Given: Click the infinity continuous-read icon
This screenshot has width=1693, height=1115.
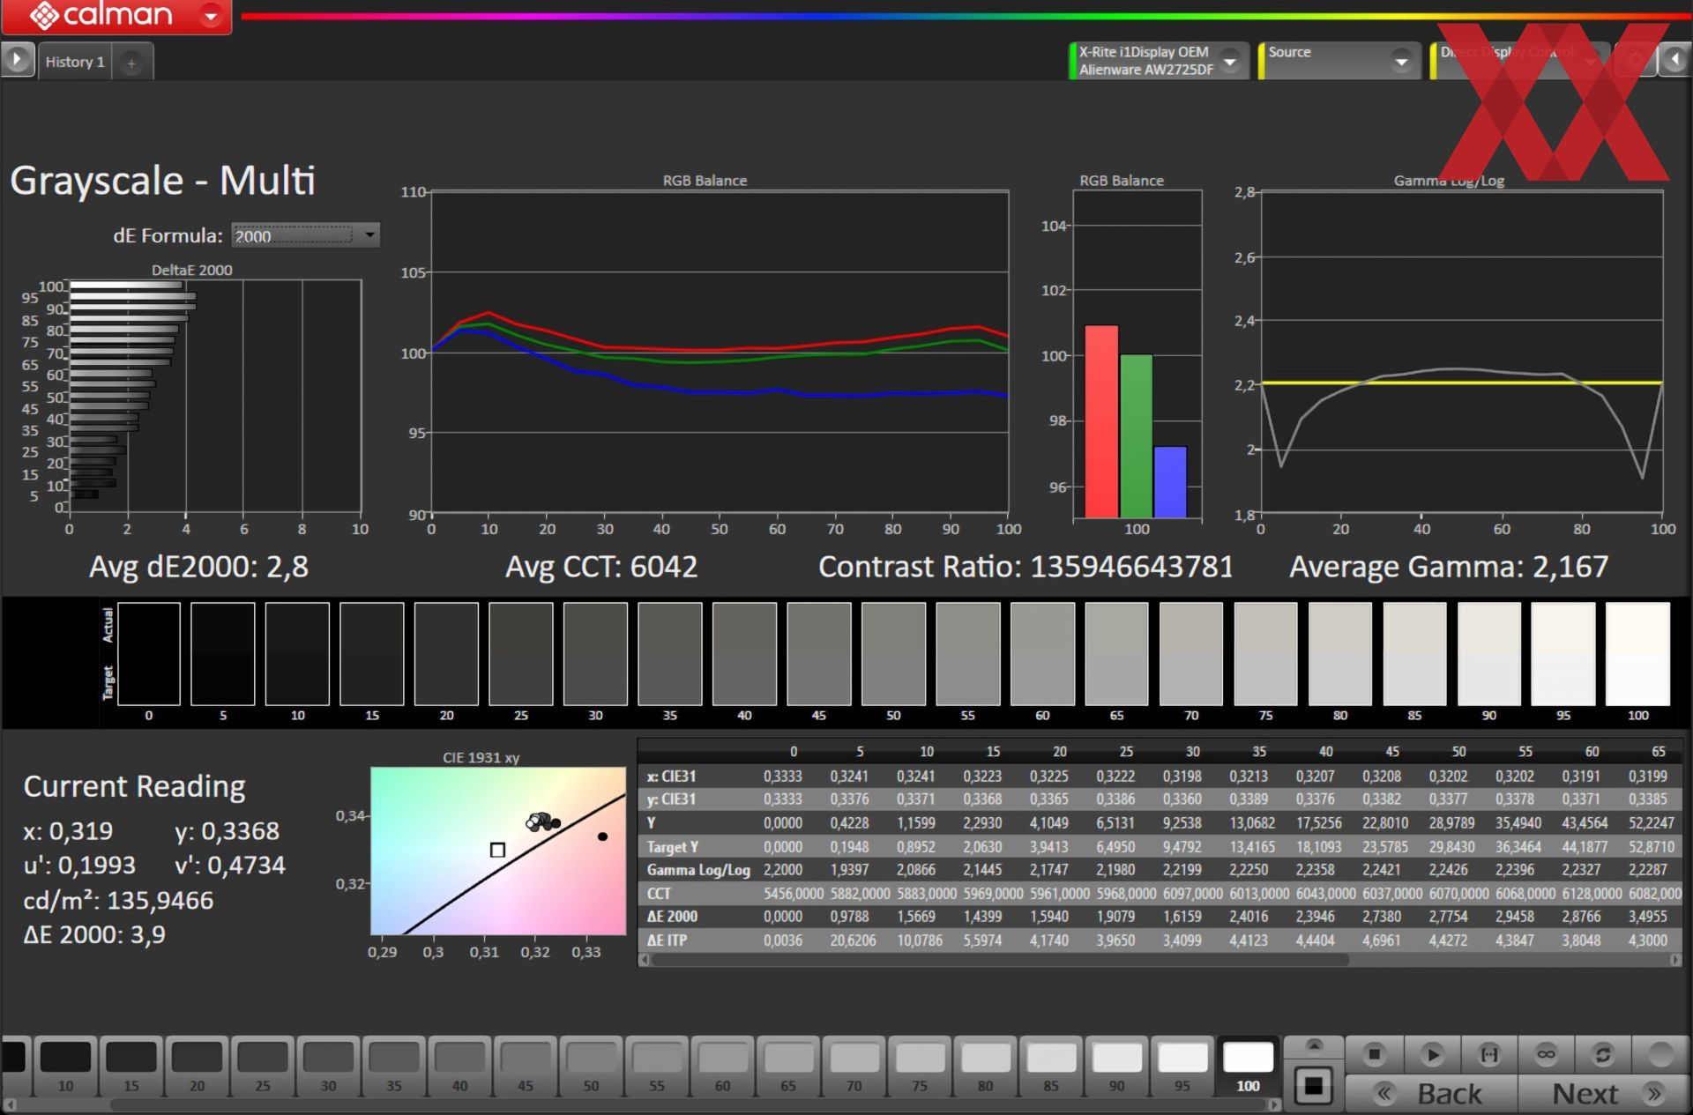Looking at the screenshot, I should pos(1546,1054).
